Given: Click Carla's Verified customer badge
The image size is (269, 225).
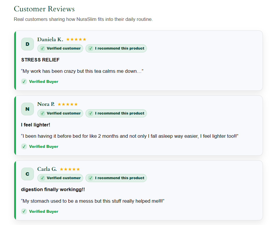Looking at the screenshot, I should click(60, 178).
